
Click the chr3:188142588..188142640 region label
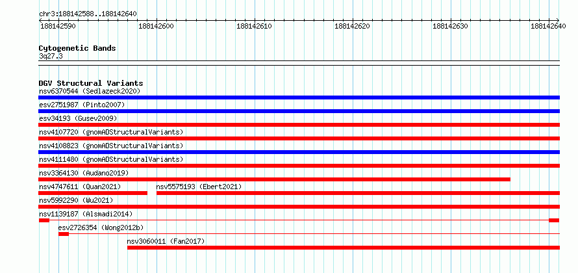pyautogui.click(x=88, y=14)
